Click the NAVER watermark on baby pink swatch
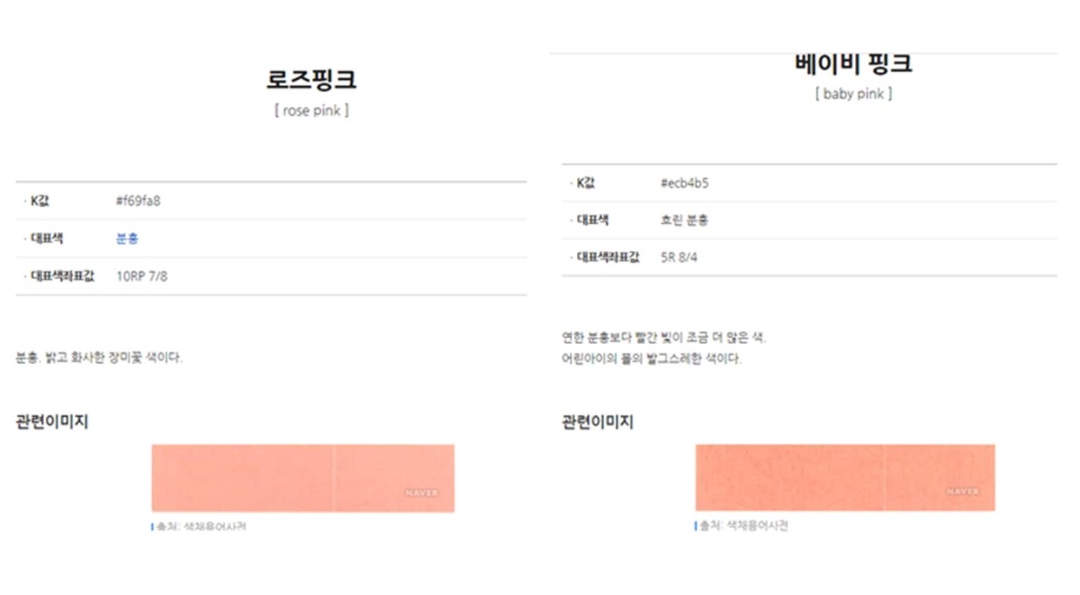 (x=963, y=492)
